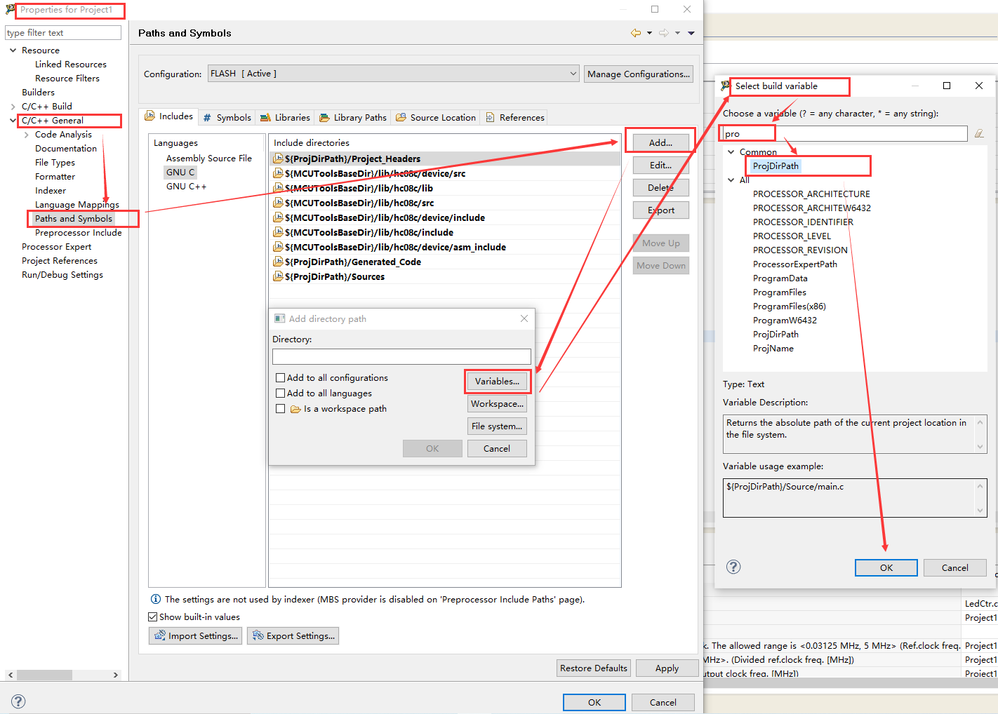Image resolution: width=998 pixels, height=714 pixels.
Task: Click the Directory input field
Action: [401, 356]
